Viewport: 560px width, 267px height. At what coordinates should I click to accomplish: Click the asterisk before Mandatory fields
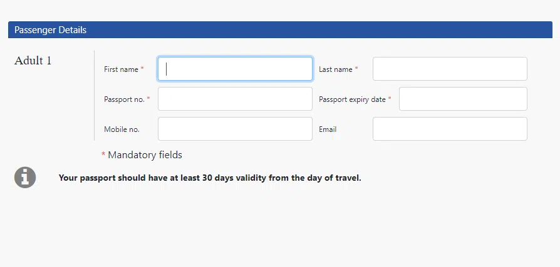[x=103, y=154]
